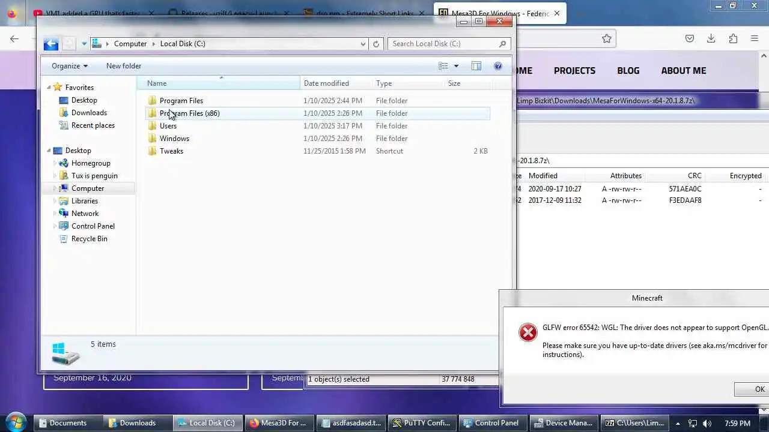Create a New folder
The height and width of the screenshot is (432, 769).
pos(124,66)
